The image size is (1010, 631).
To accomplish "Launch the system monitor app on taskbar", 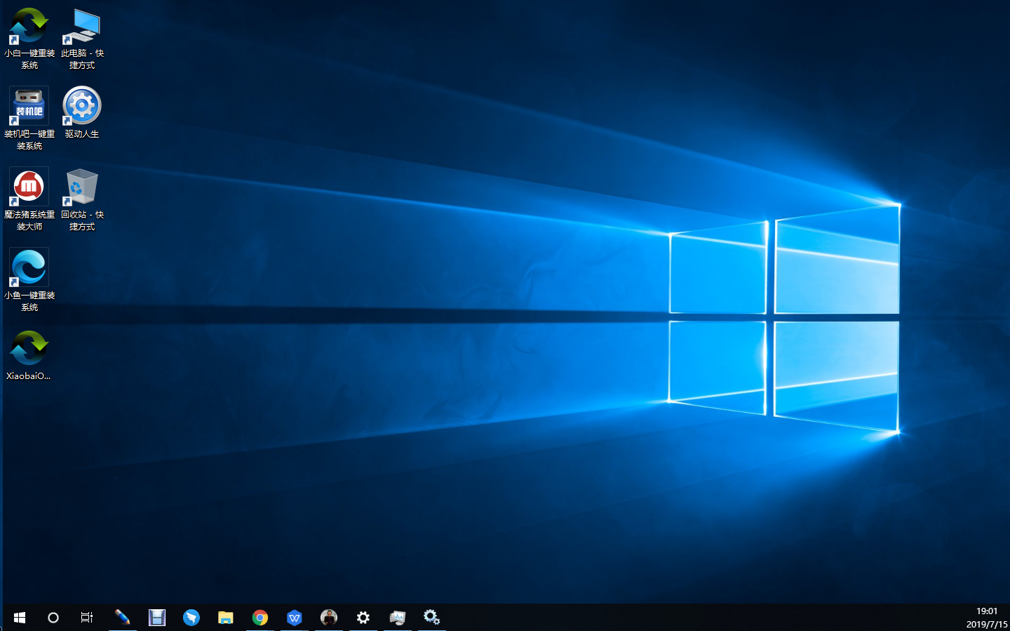I will tap(398, 618).
